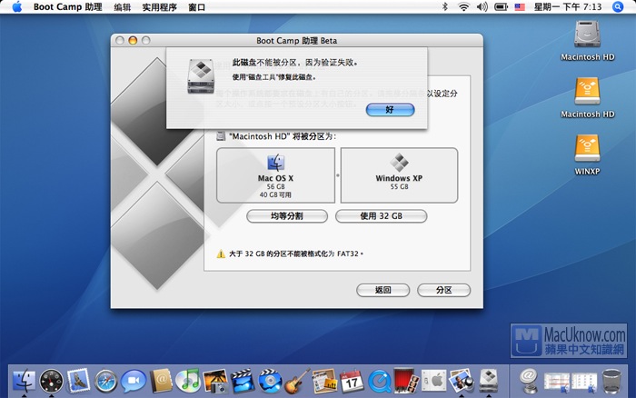The width and height of the screenshot is (636, 398).
Task: Launch Mail from the Dock
Action: [x=78, y=381]
